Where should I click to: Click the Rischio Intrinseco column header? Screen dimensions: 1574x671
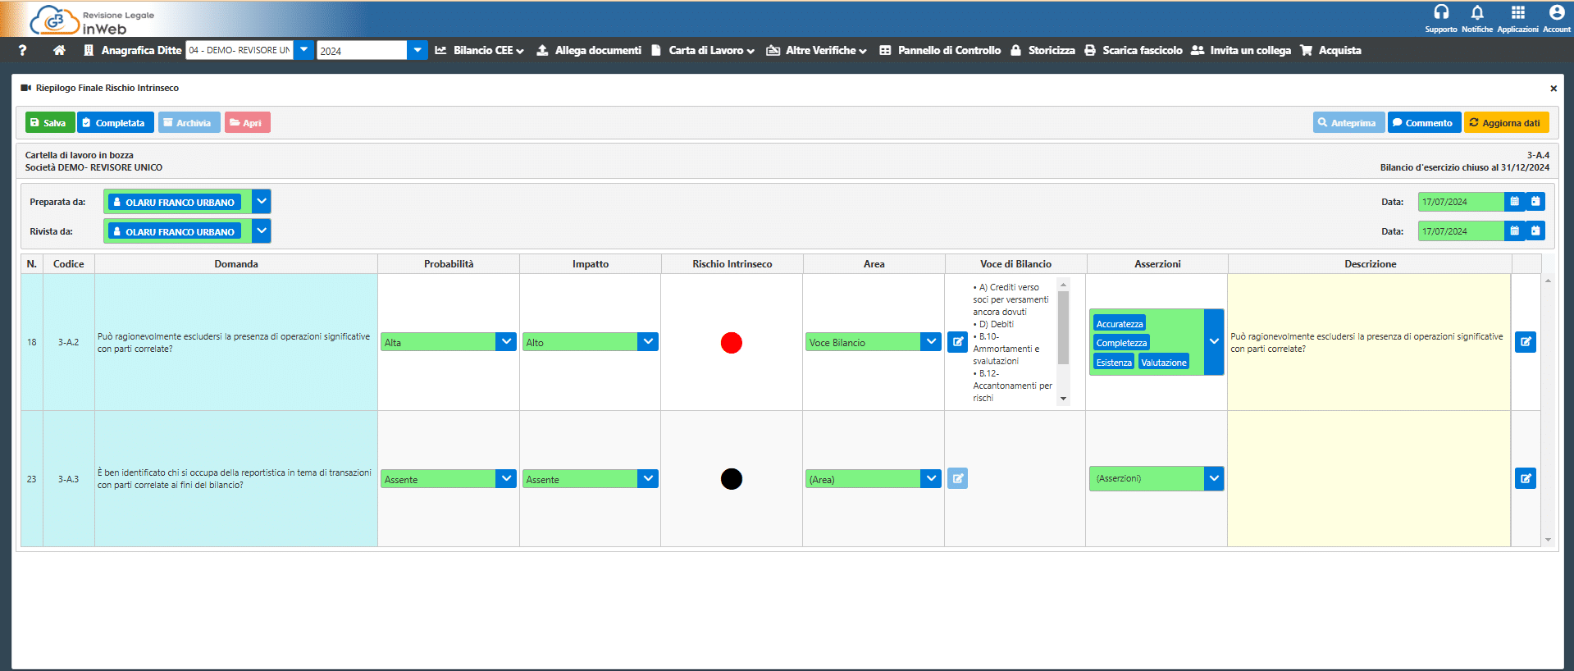point(732,264)
